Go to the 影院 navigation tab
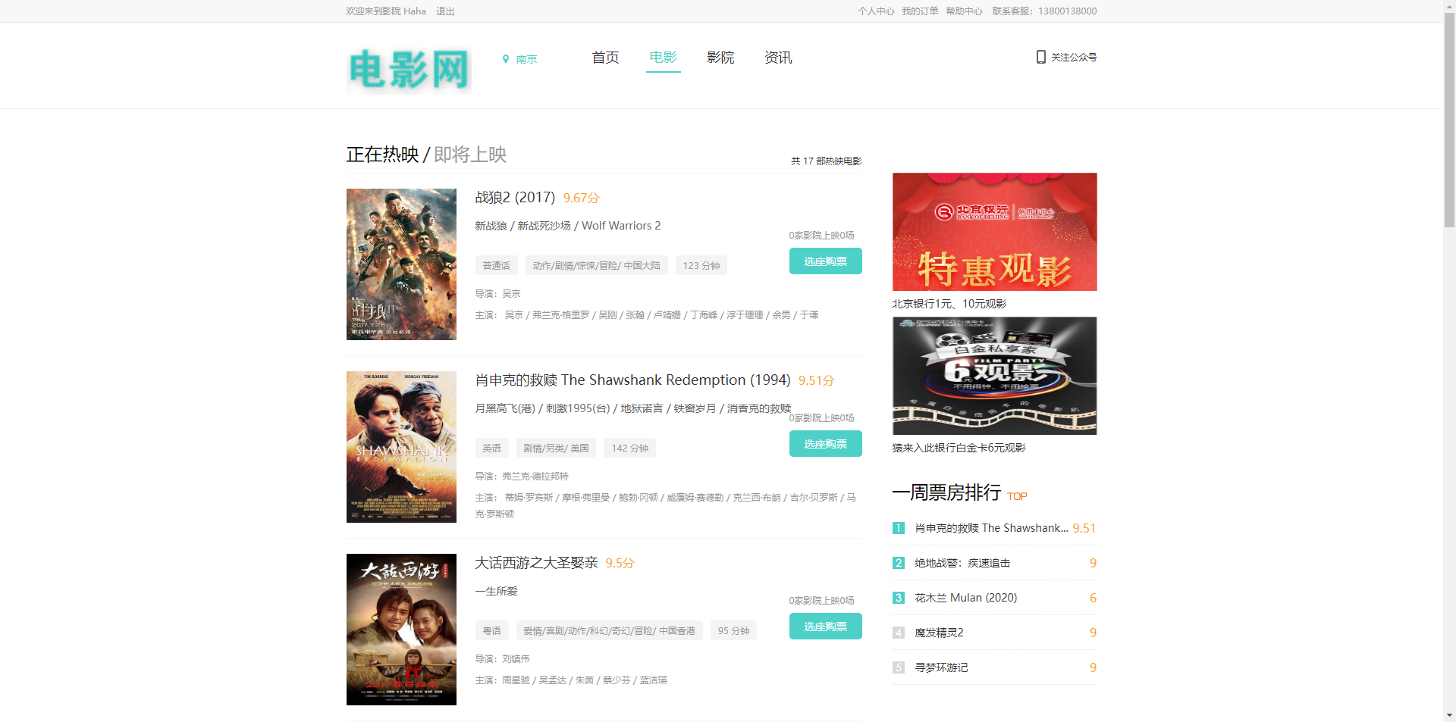 [720, 58]
